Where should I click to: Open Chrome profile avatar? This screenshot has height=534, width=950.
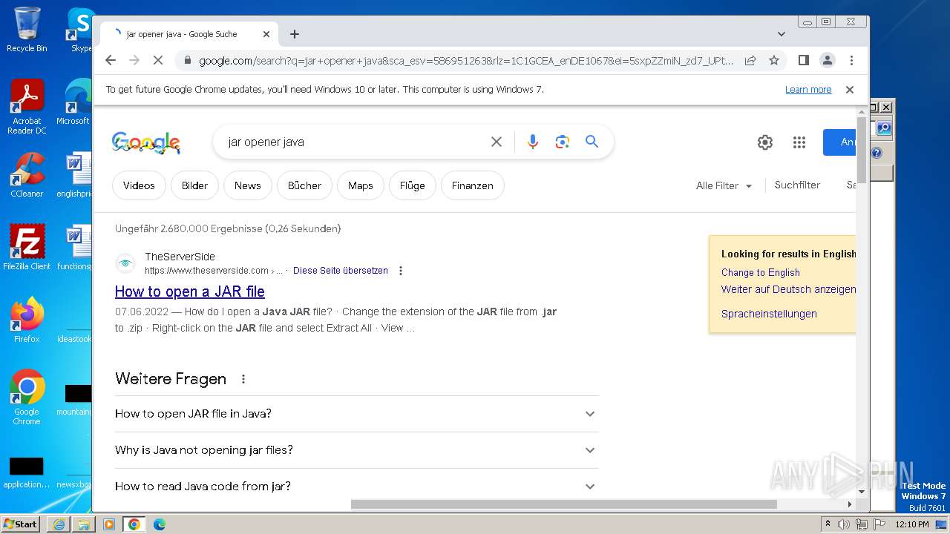[x=827, y=60]
